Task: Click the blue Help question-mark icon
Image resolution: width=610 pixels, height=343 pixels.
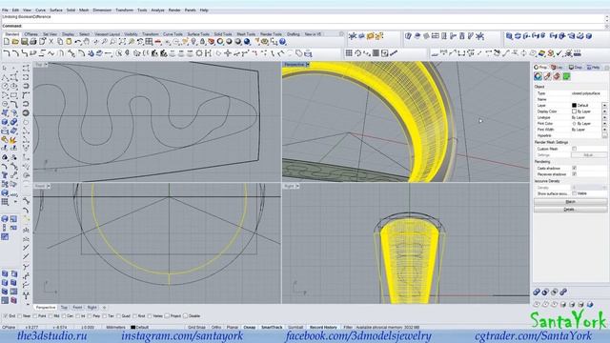Action: (x=283, y=42)
